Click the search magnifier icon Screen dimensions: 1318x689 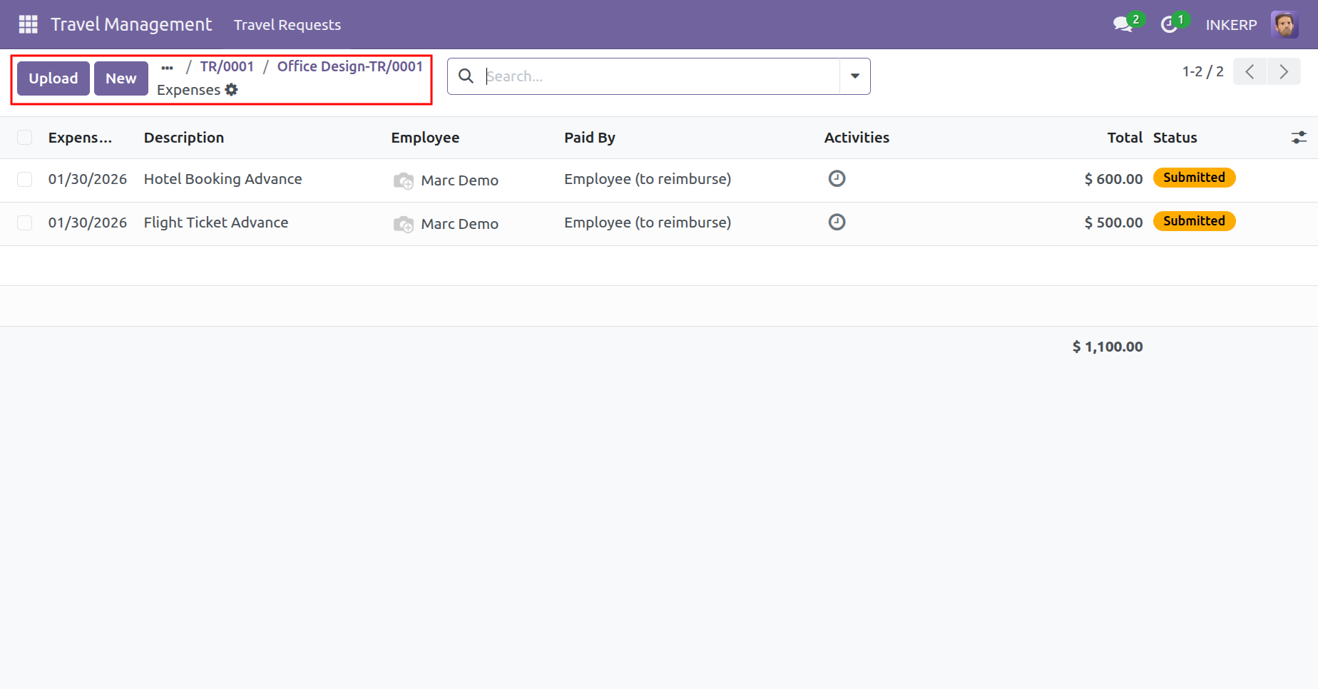[466, 76]
